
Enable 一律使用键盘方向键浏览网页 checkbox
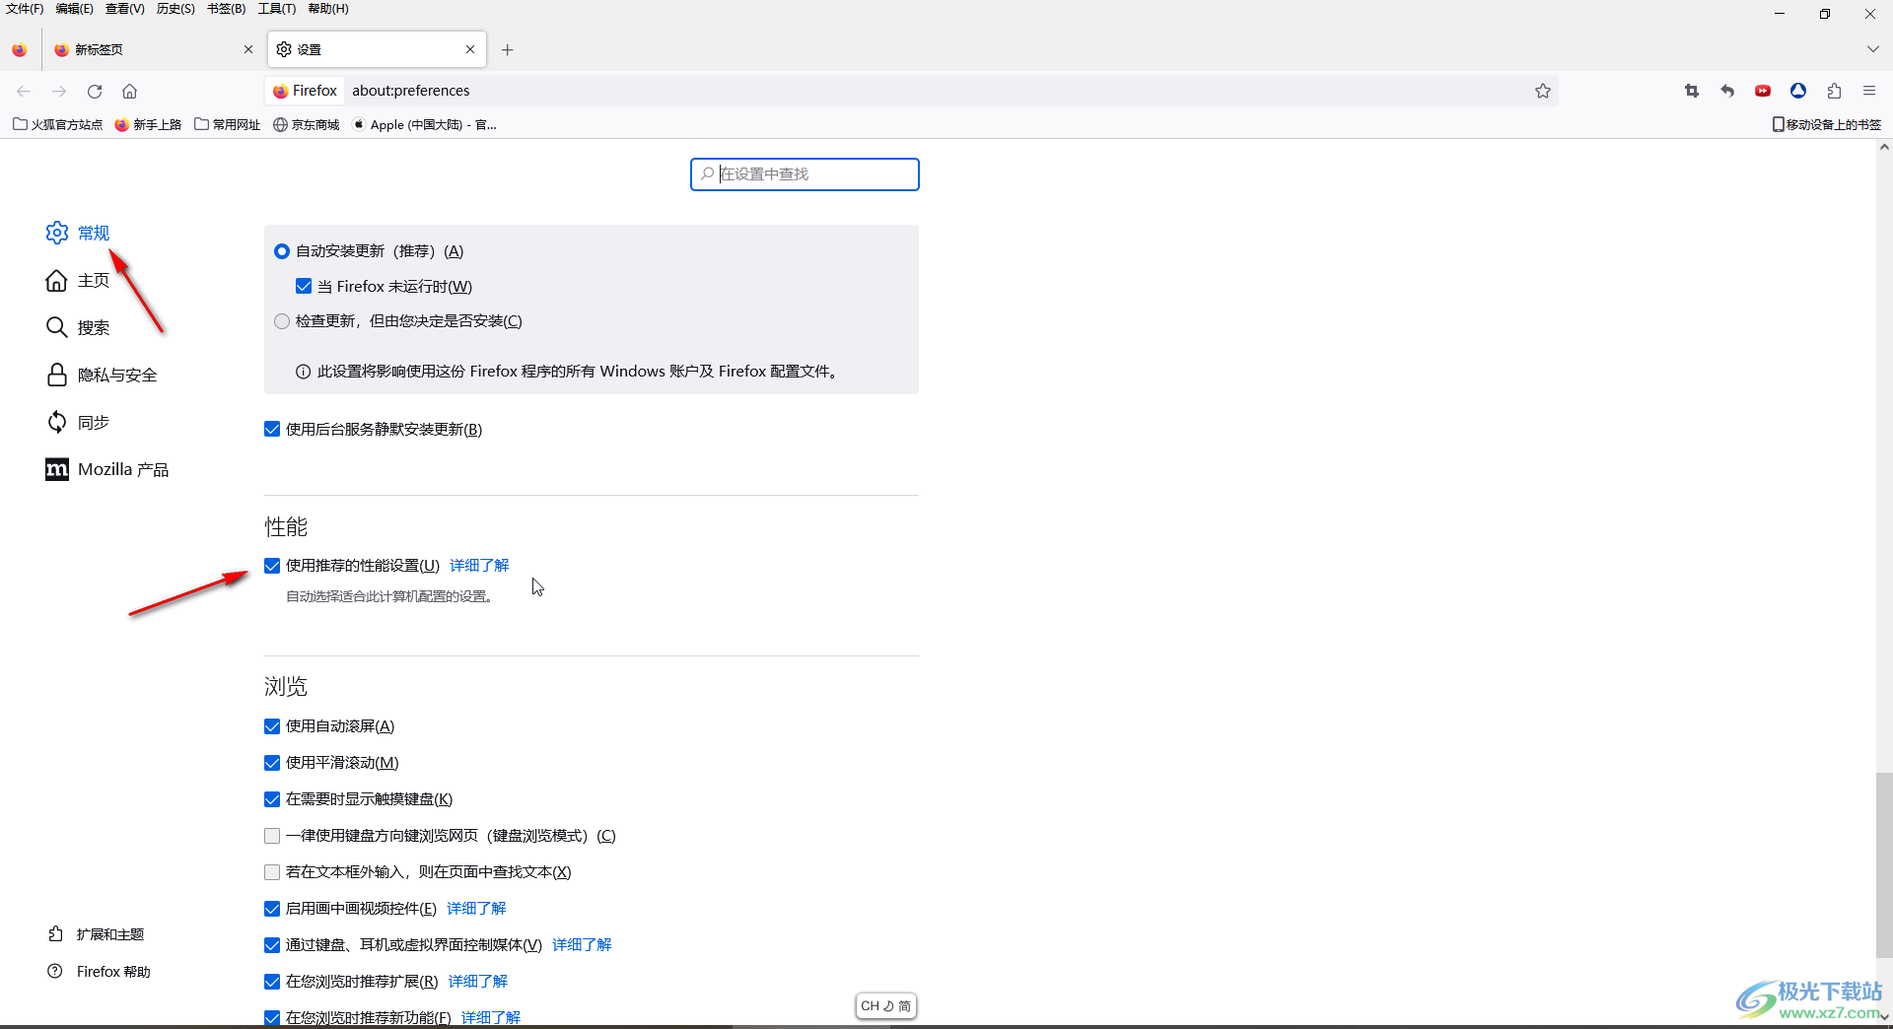(x=272, y=836)
